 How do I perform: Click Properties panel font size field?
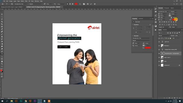coord(138,43)
